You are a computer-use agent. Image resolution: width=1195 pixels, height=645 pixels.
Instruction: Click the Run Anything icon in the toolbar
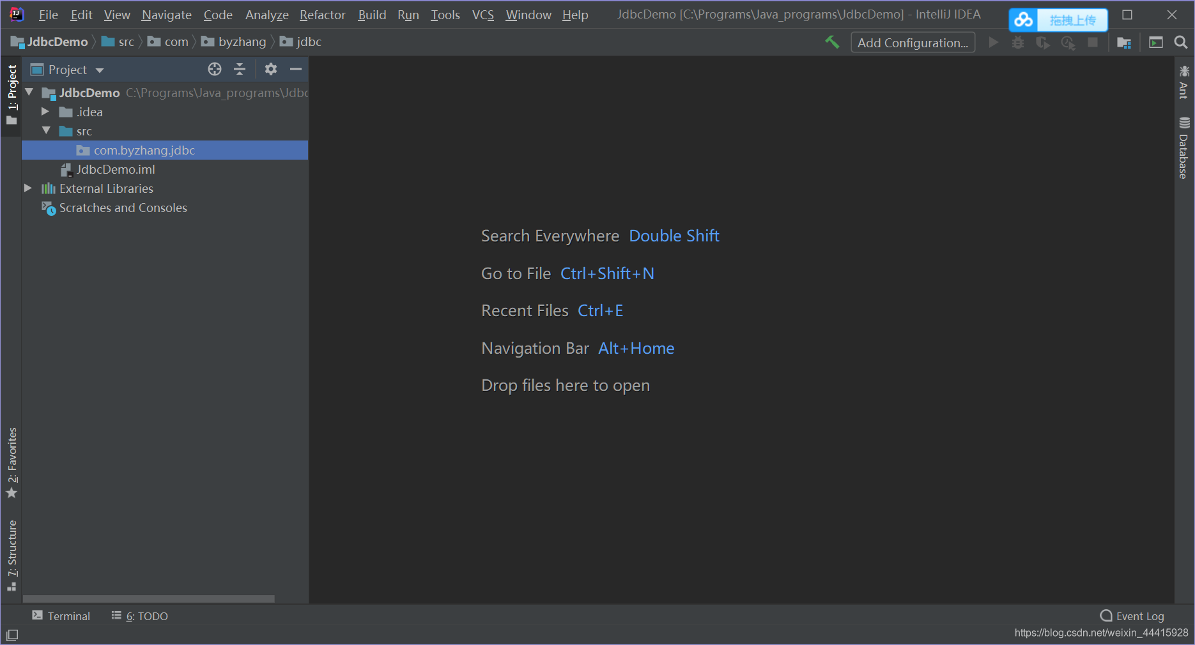click(1156, 42)
